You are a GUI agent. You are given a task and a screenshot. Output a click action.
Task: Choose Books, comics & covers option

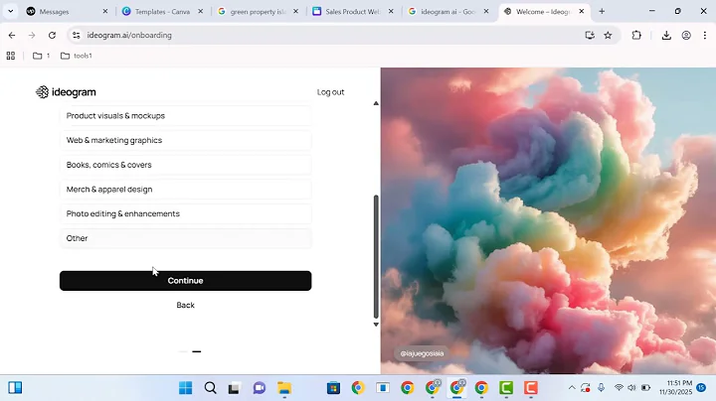(x=185, y=165)
